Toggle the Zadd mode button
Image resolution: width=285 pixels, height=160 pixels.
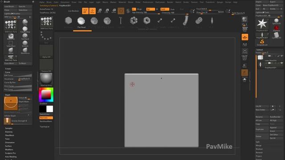165,9
